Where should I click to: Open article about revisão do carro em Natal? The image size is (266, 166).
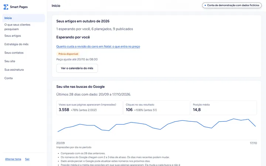click(x=98, y=46)
